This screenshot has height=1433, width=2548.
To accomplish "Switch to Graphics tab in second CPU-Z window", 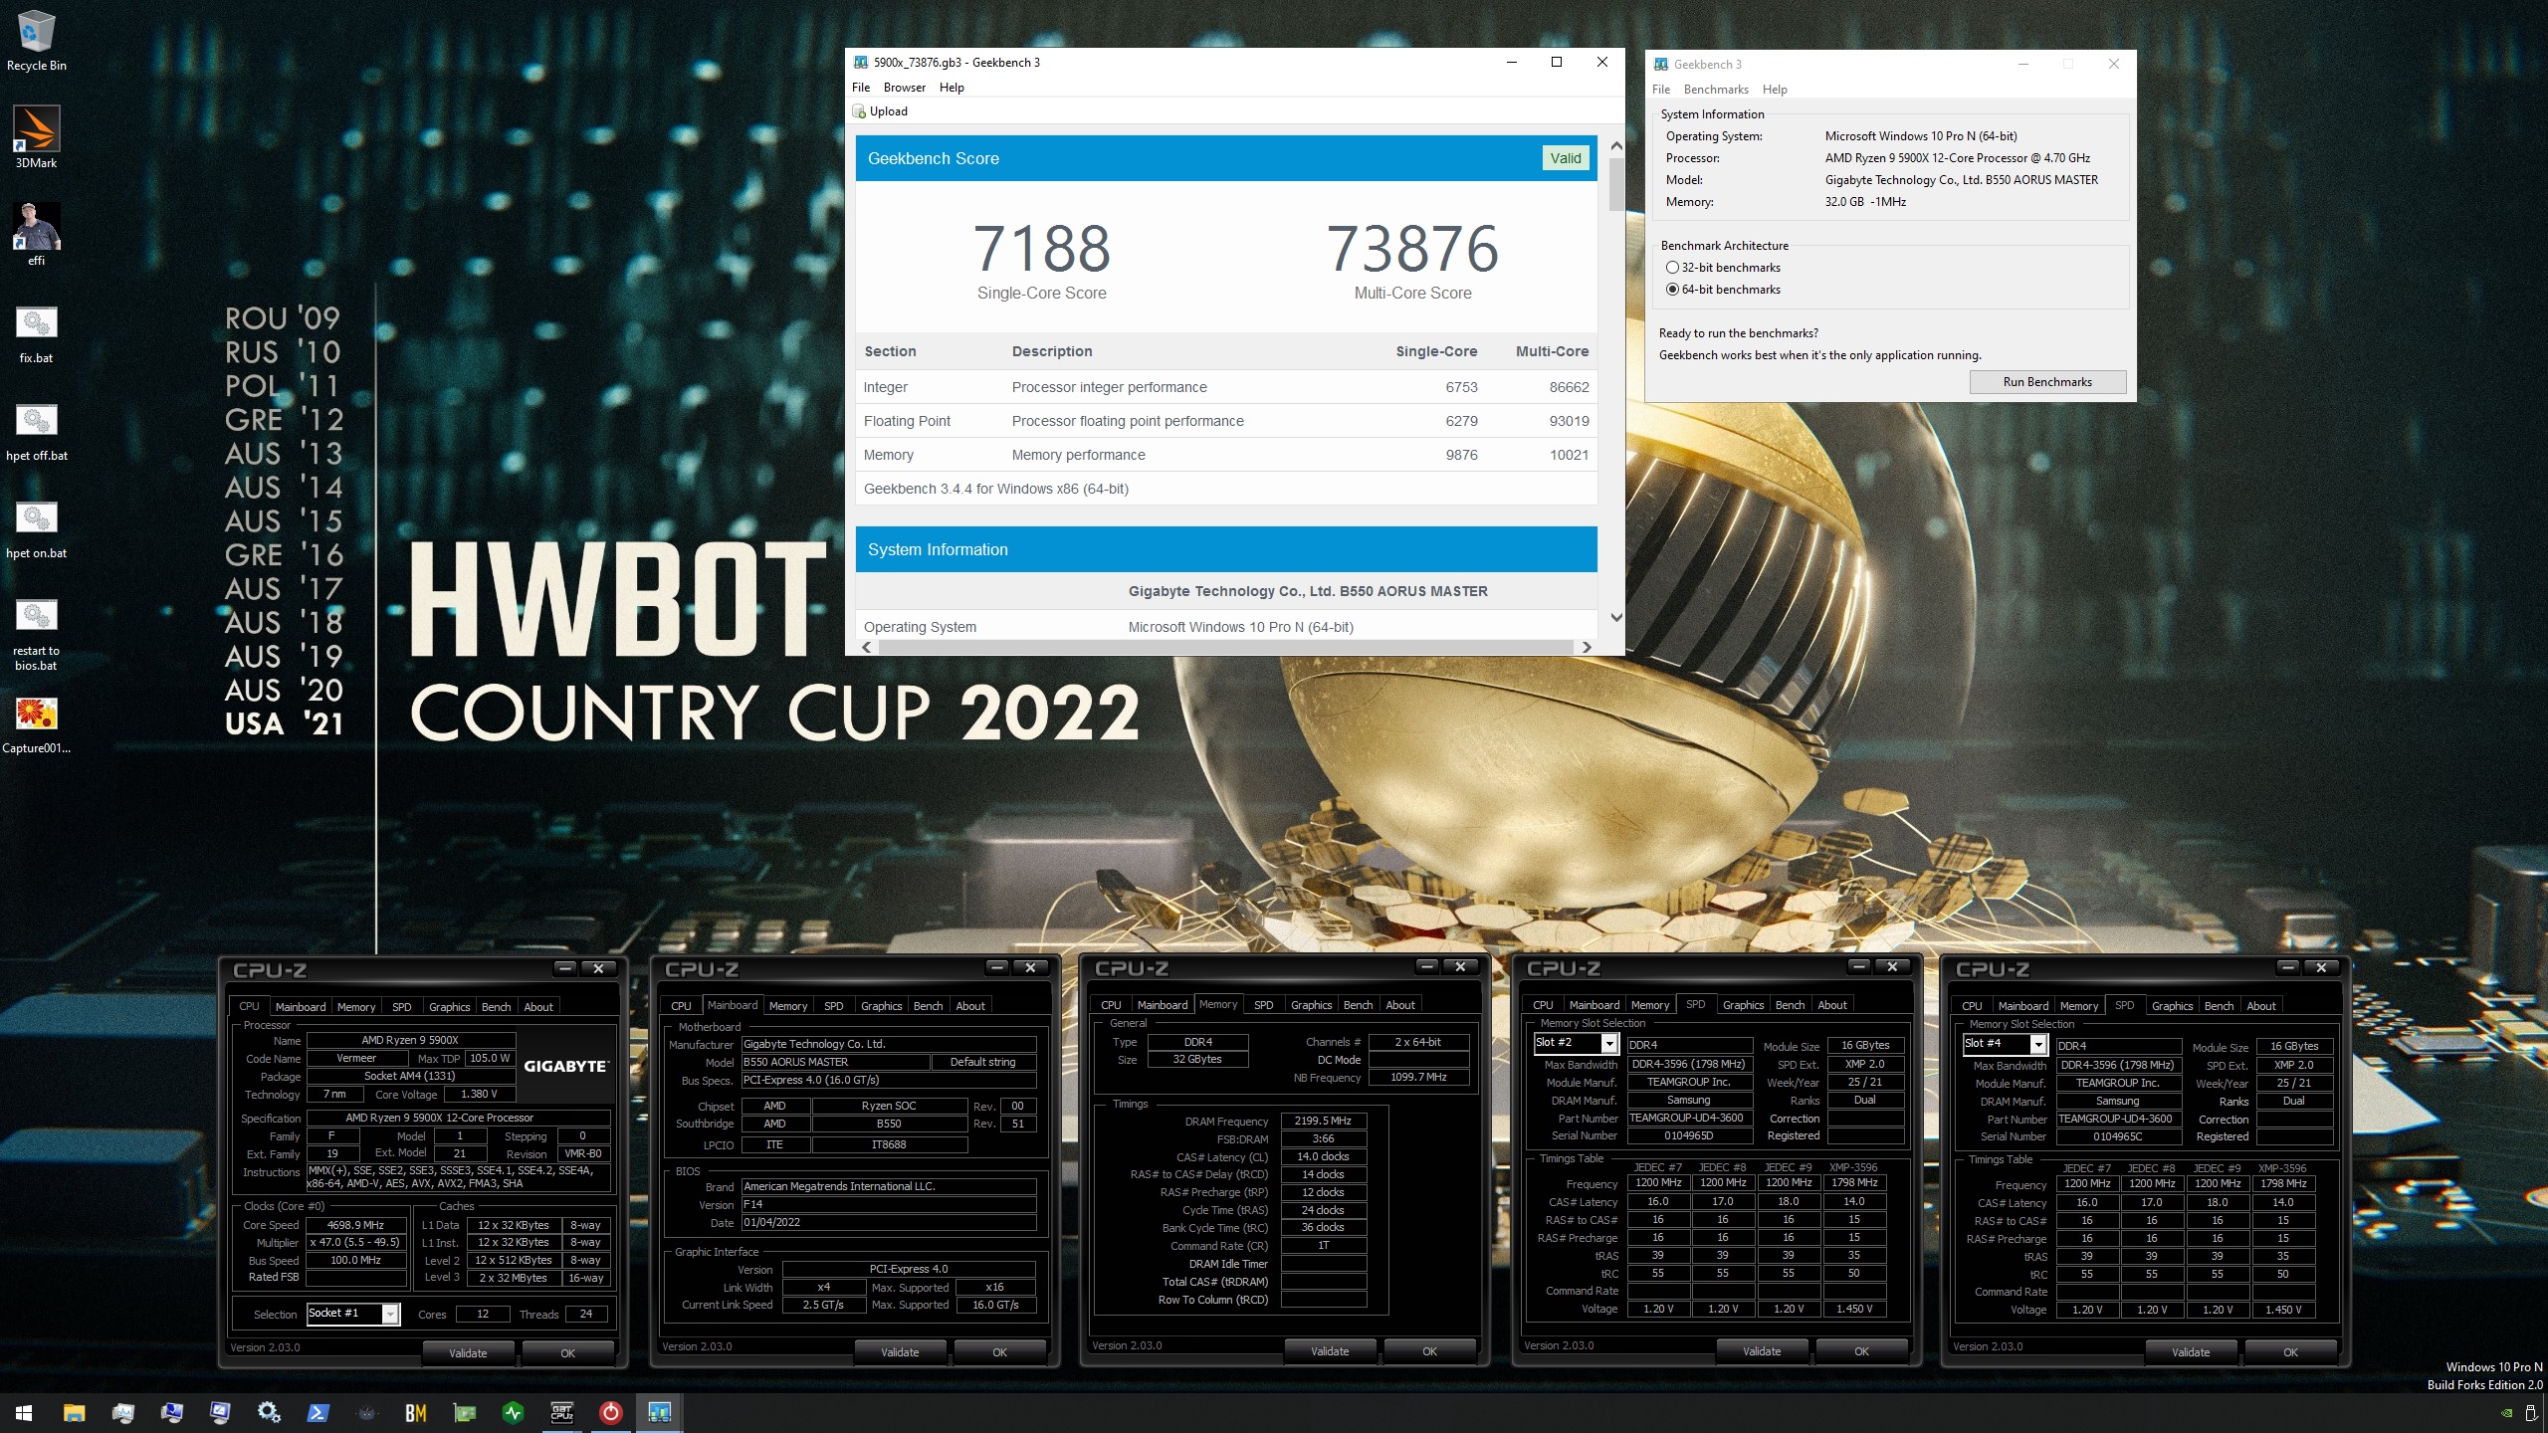I will pyautogui.click(x=881, y=1006).
